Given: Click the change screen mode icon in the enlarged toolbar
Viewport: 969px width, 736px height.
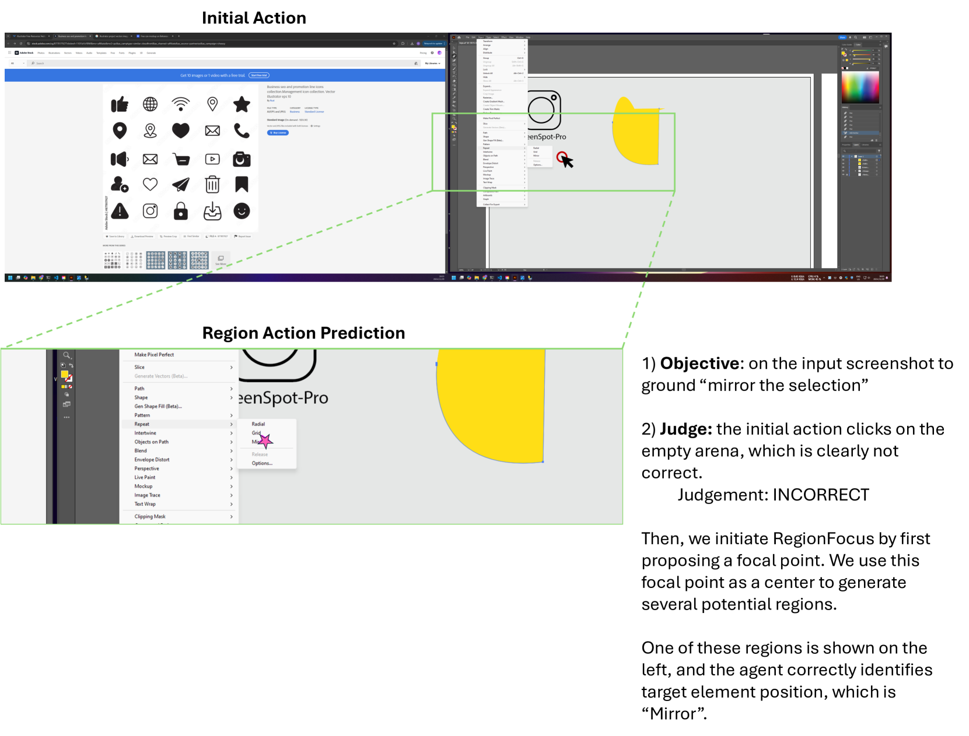Looking at the screenshot, I should [x=67, y=404].
